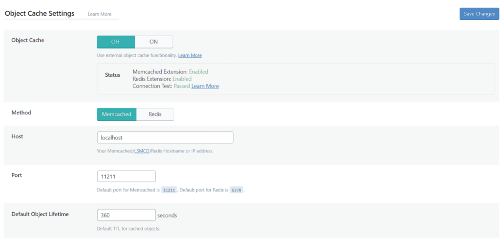Click into the Host field containing localhost
Viewport: 502px width, 238px height.
pos(165,138)
